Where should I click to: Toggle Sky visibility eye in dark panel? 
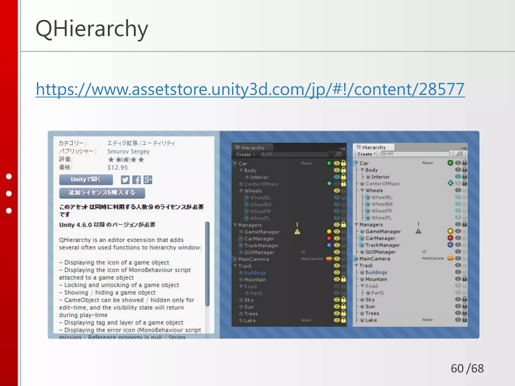click(337, 300)
